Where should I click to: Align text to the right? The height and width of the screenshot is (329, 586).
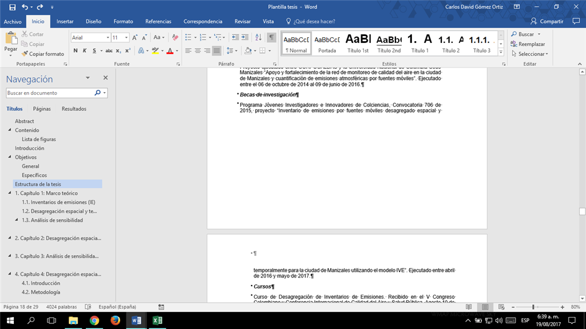[207, 50]
